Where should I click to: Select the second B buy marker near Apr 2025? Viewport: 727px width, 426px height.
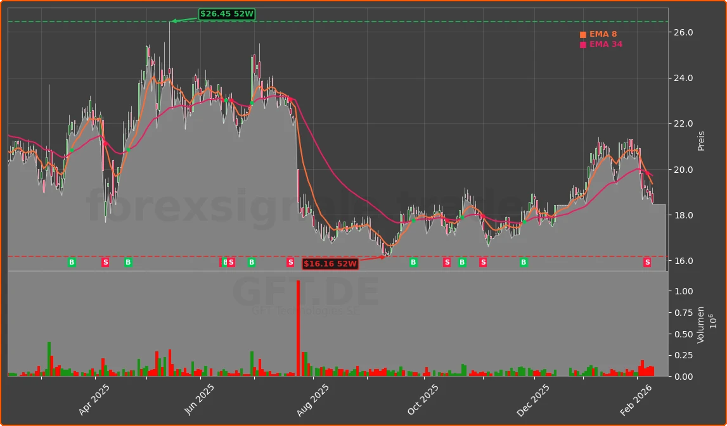pos(127,262)
